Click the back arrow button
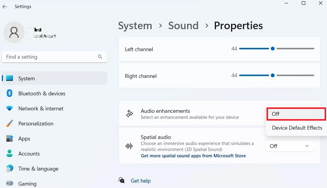 5,6
